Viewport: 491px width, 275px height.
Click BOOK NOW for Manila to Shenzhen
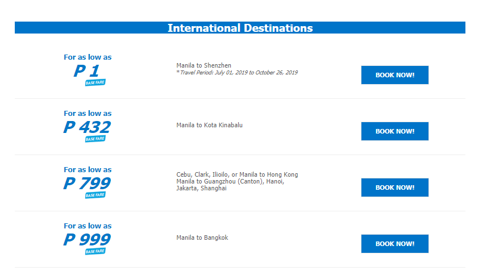tap(394, 75)
